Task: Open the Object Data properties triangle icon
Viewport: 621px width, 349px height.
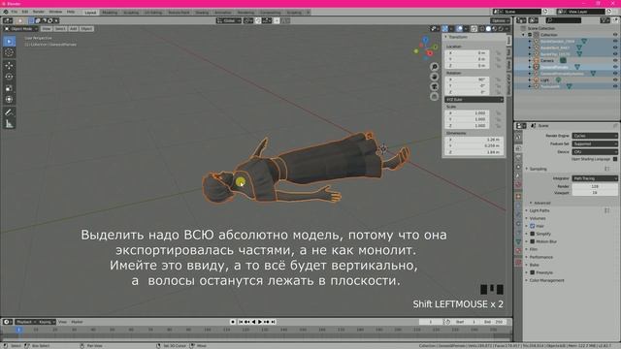Action: (518, 241)
